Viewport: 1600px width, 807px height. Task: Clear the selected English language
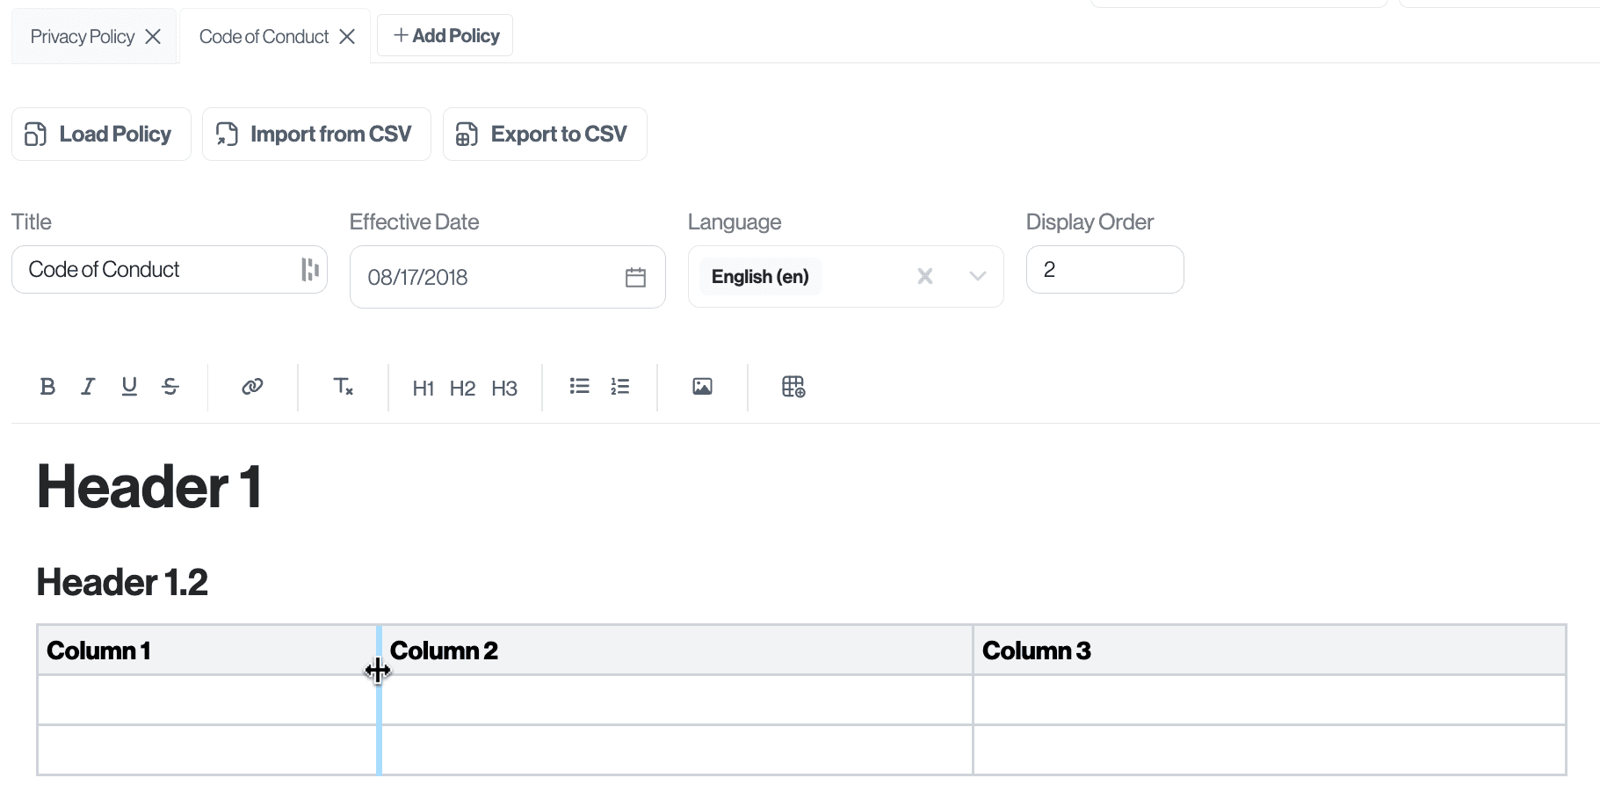[924, 276]
